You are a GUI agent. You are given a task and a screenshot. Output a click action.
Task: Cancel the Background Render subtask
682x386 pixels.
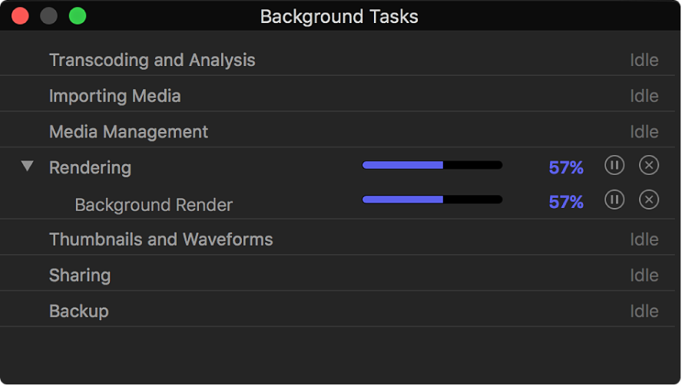click(649, 200)
